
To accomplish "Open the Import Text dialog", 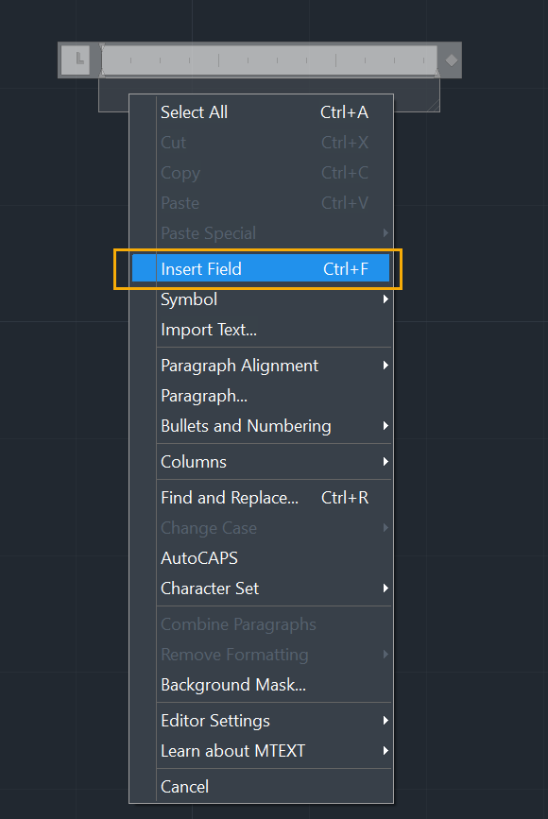I will 261,330.
